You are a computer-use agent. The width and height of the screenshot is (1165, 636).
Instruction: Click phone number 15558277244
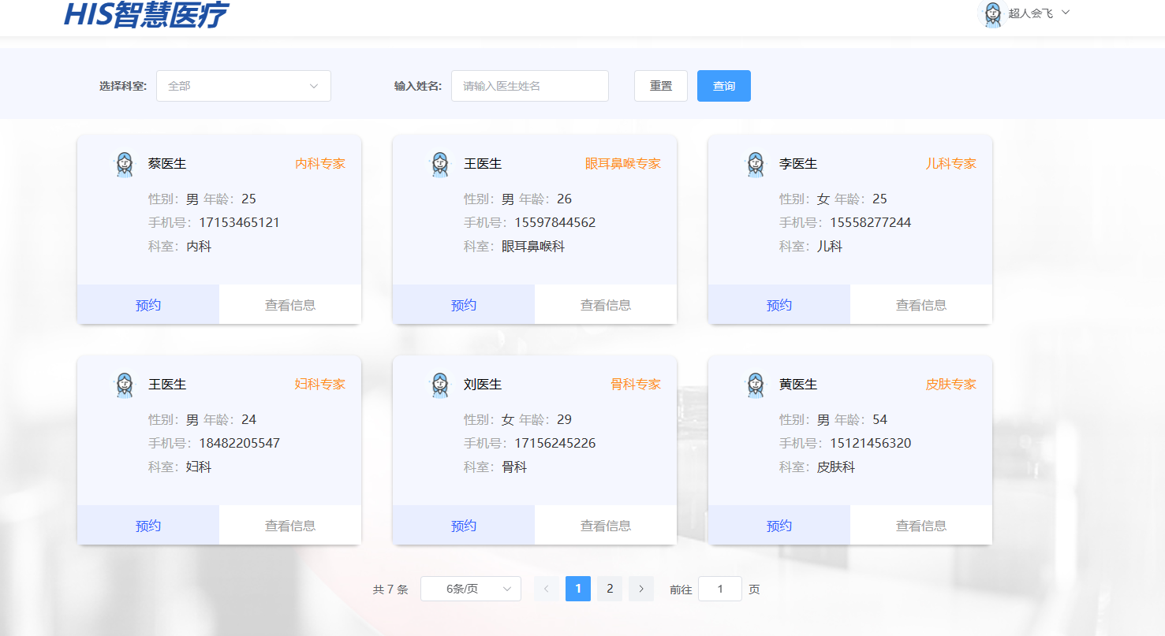(871, 222)
